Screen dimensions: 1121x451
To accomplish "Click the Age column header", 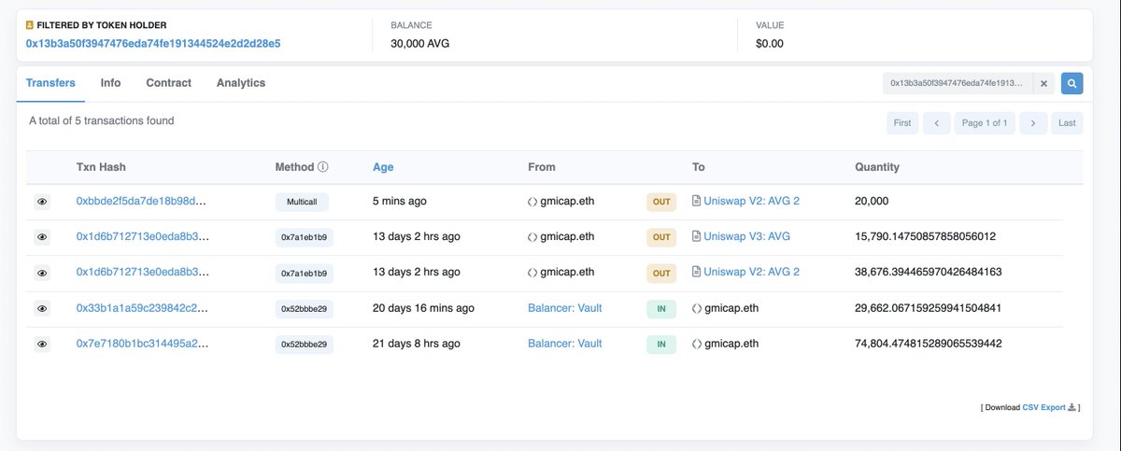I will pos(383,167).
